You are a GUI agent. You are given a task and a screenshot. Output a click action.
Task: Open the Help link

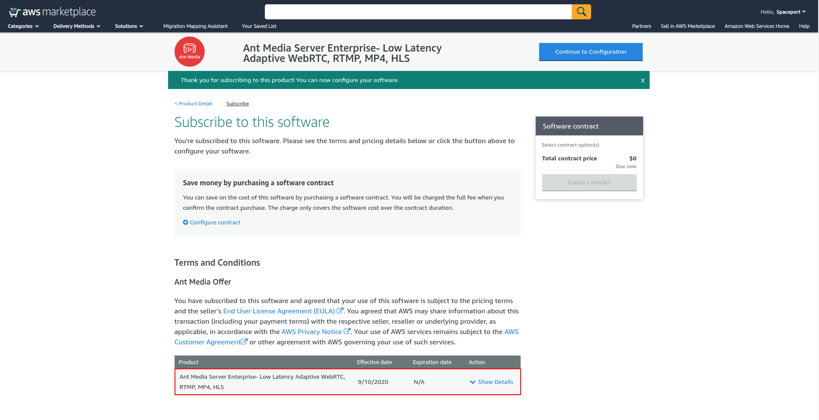[x=804, y=26]
